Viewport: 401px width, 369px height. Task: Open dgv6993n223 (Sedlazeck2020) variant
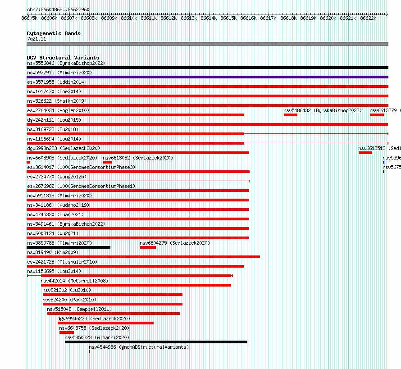(64, 148)
